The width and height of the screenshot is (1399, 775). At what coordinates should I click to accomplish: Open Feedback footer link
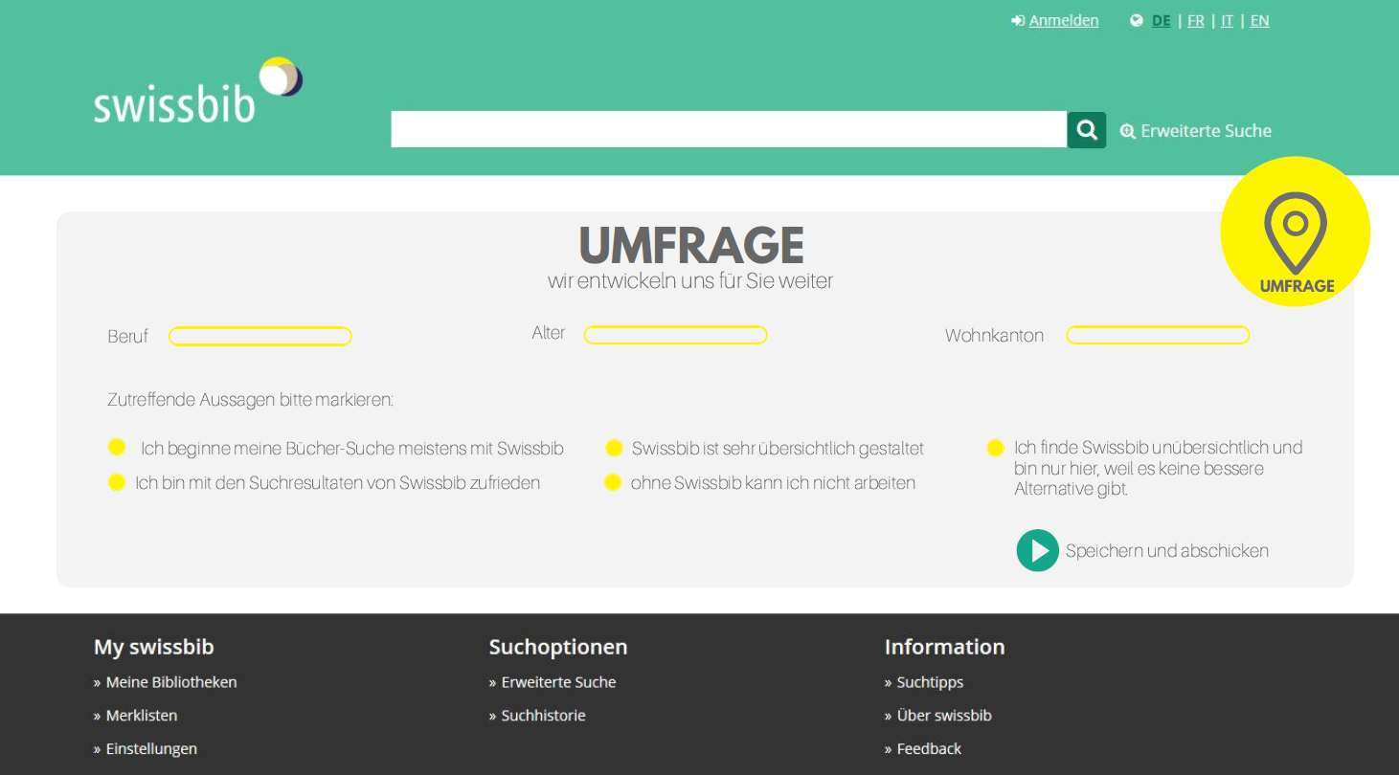(929, 749)
